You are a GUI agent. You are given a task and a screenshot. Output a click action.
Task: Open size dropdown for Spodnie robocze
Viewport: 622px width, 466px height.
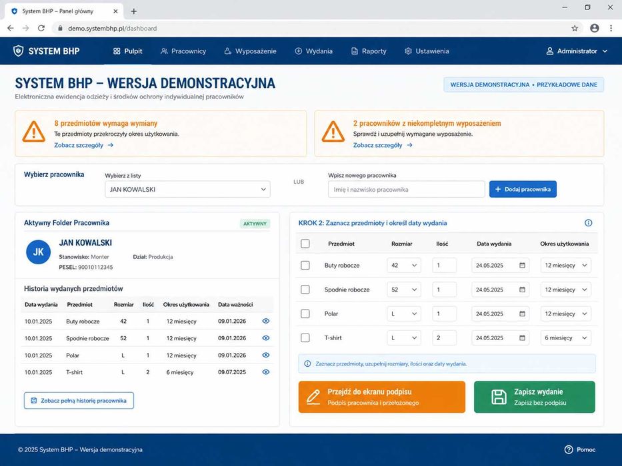404,290
